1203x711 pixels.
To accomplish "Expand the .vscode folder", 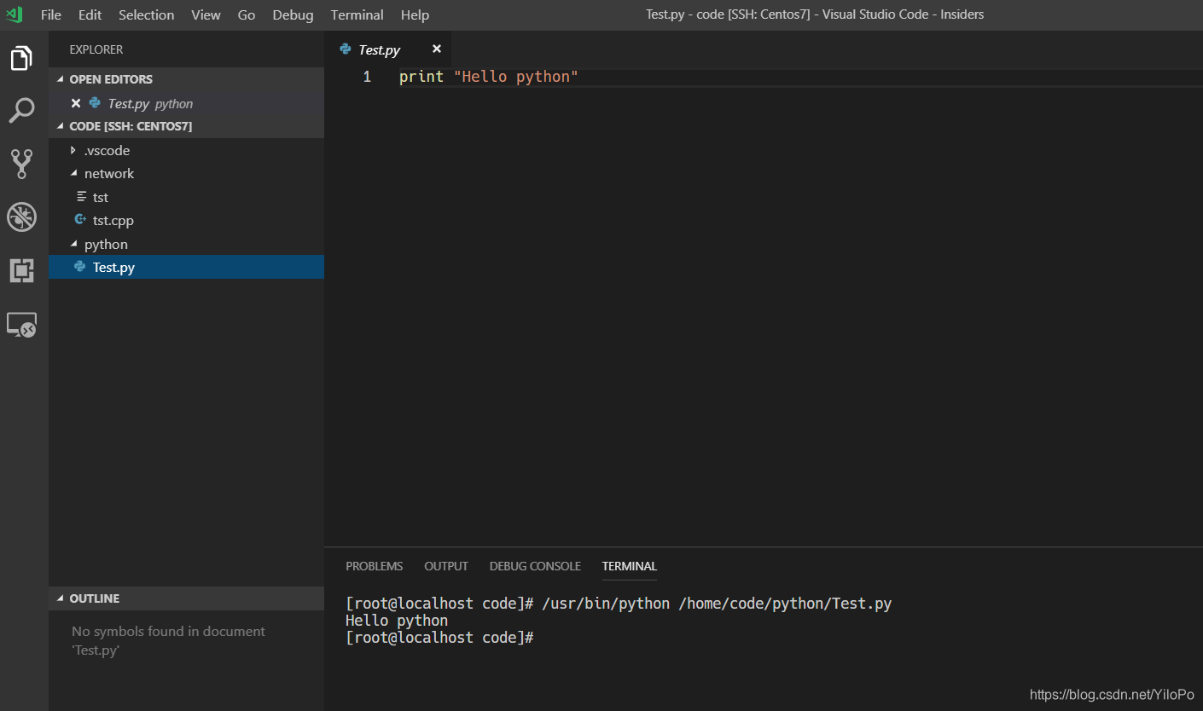I will 73,150.
